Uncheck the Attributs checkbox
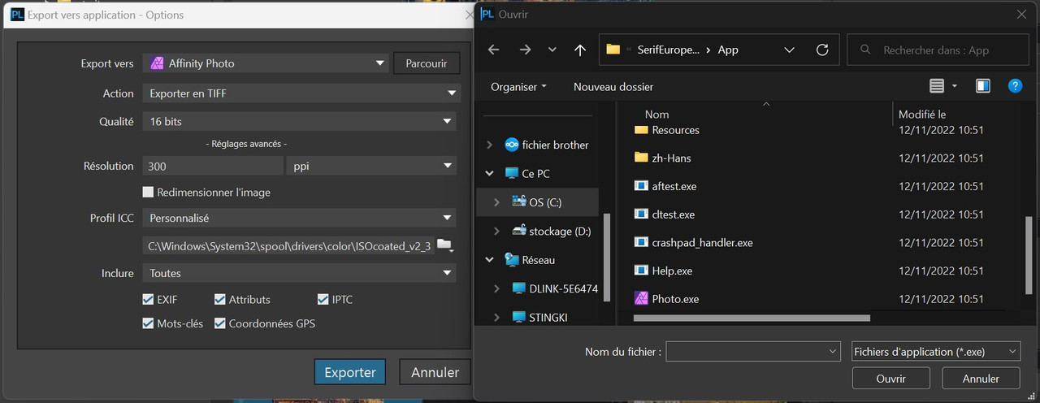This screenshot has height=403, width=1040. click(x=220, y=299)
